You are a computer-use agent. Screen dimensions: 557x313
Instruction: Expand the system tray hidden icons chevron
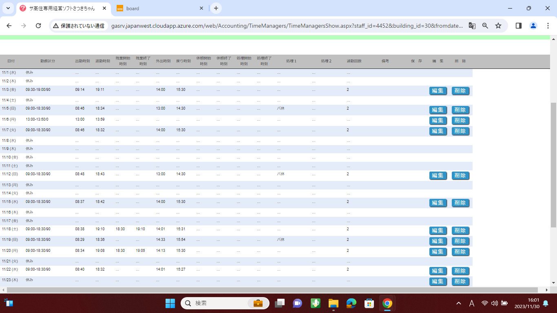tap(459, 303)
